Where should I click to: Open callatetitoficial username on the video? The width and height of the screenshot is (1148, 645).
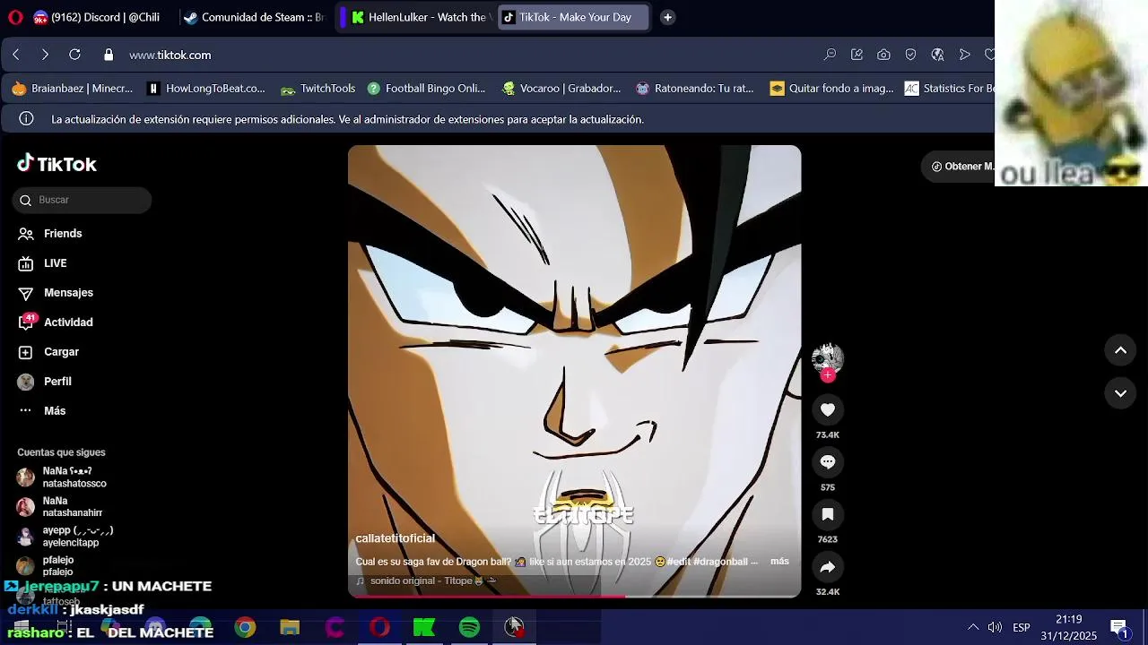(x=395, y=538)
